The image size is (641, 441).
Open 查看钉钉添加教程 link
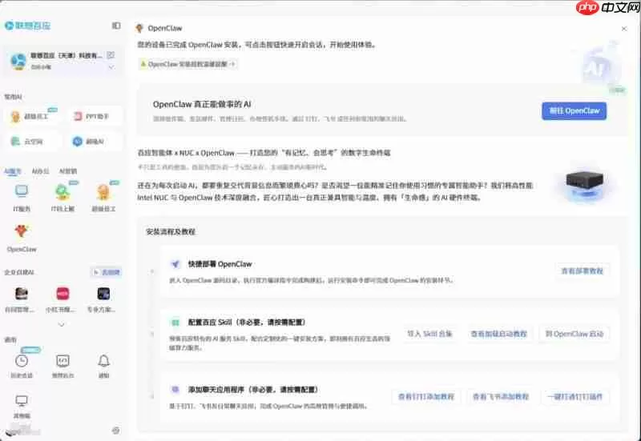tap(426, 396)
